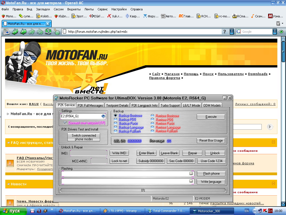Select Restore Fullflash radio button
The image size is (286, 215).
152,131
